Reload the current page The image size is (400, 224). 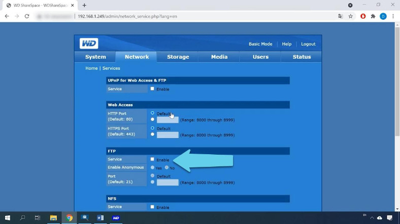click(27, 16)
